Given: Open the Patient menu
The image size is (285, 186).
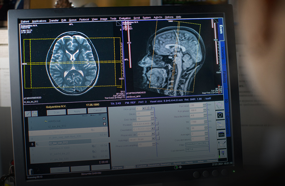Looking at the screenshot, I should coord(25,21).
